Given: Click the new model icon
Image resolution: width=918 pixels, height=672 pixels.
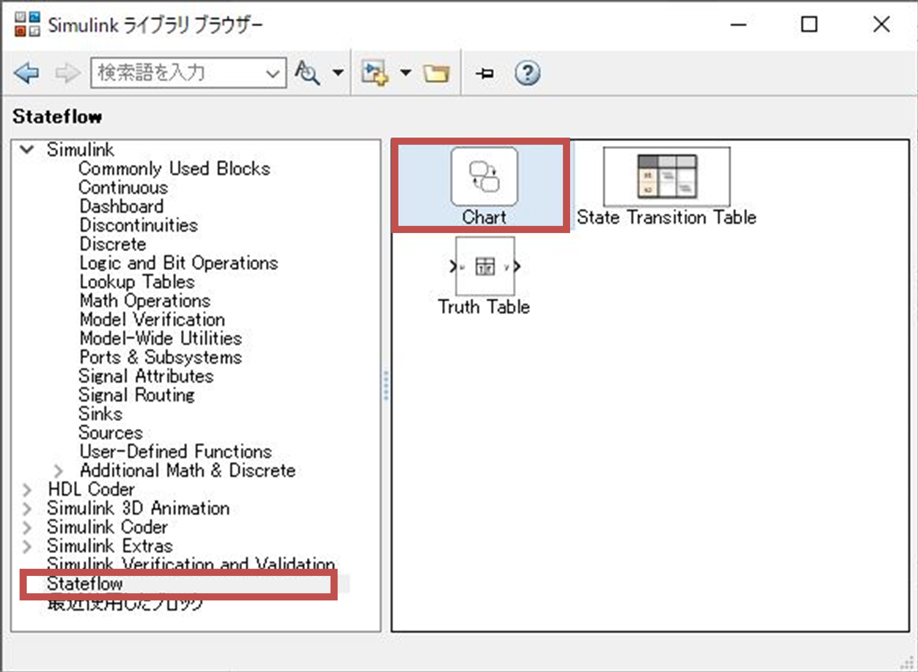Looking at the screenshot, I should coord(374,73).
